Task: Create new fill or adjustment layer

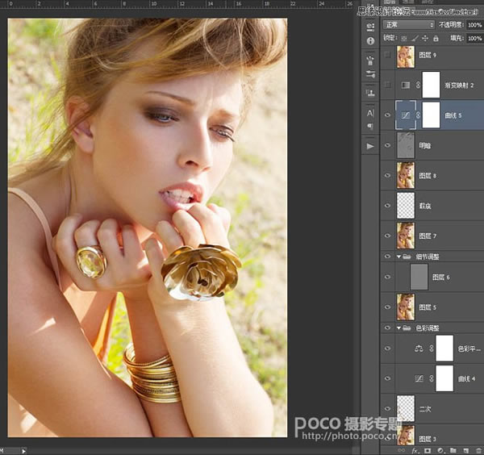Action: [440, 451]
